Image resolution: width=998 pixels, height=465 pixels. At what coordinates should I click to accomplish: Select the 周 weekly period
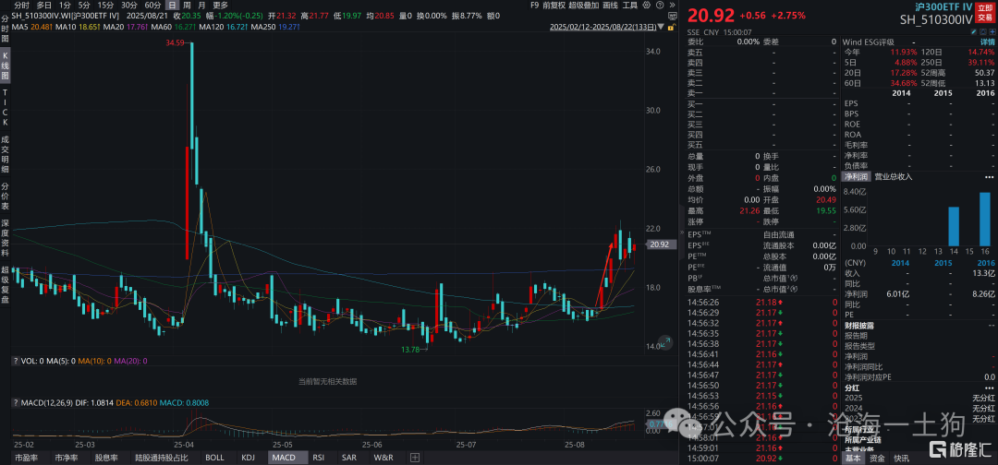coord(187,6)
